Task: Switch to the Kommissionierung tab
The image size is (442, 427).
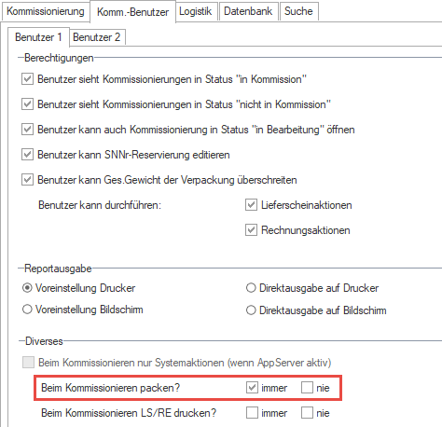Action: (46, 11)
